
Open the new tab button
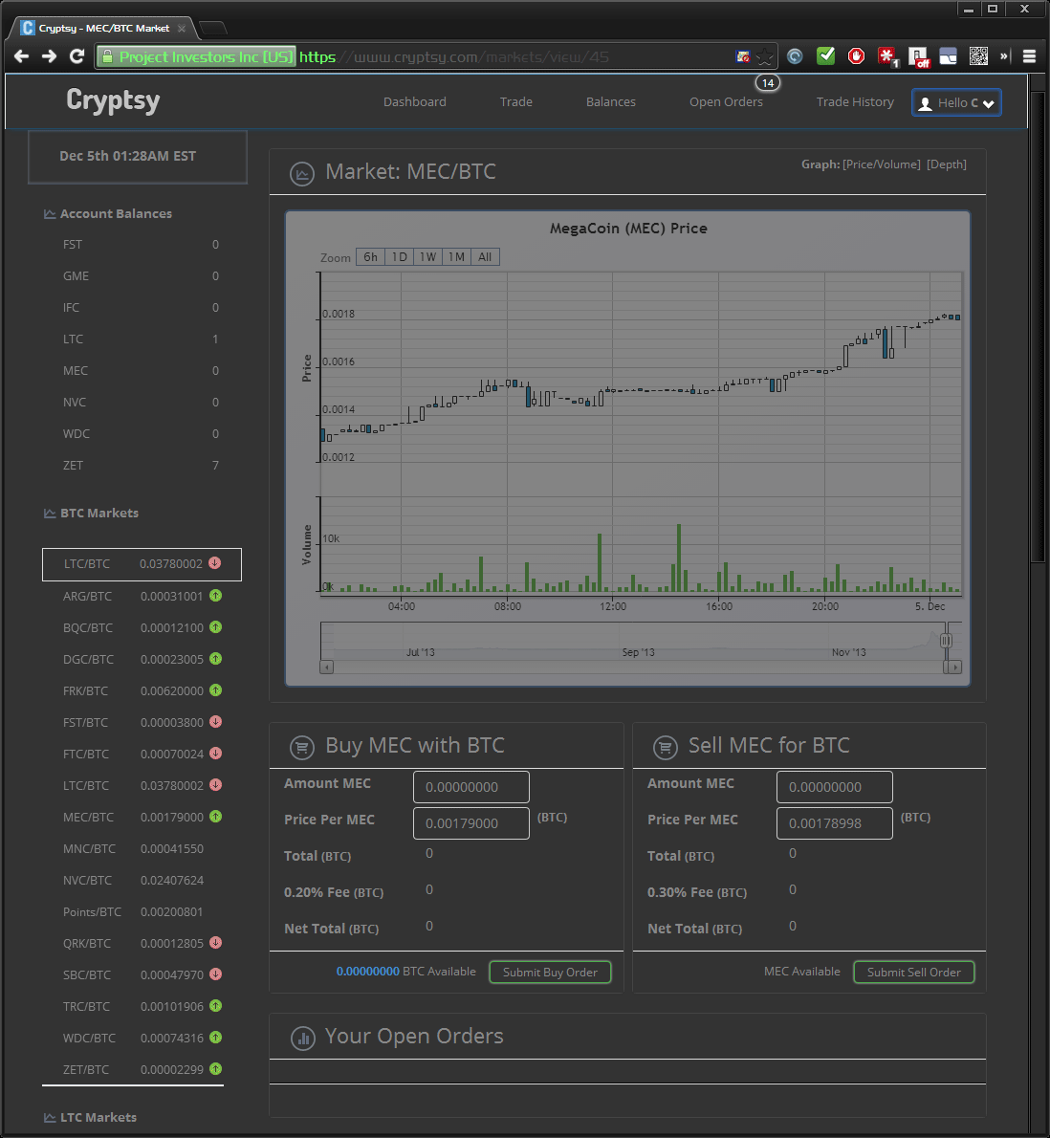pos(212,29)
